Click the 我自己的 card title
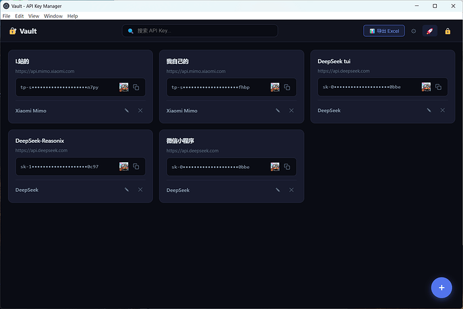 tap(177, 61)
